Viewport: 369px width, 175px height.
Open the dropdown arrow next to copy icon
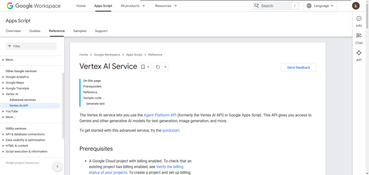point(165,67)
